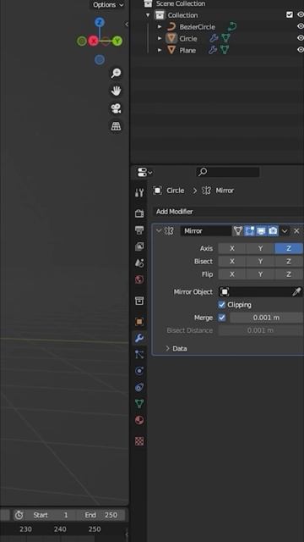304x542 pixels.
Task: Click the negative Z gizmo ball
Action: (x=100, y=60)
